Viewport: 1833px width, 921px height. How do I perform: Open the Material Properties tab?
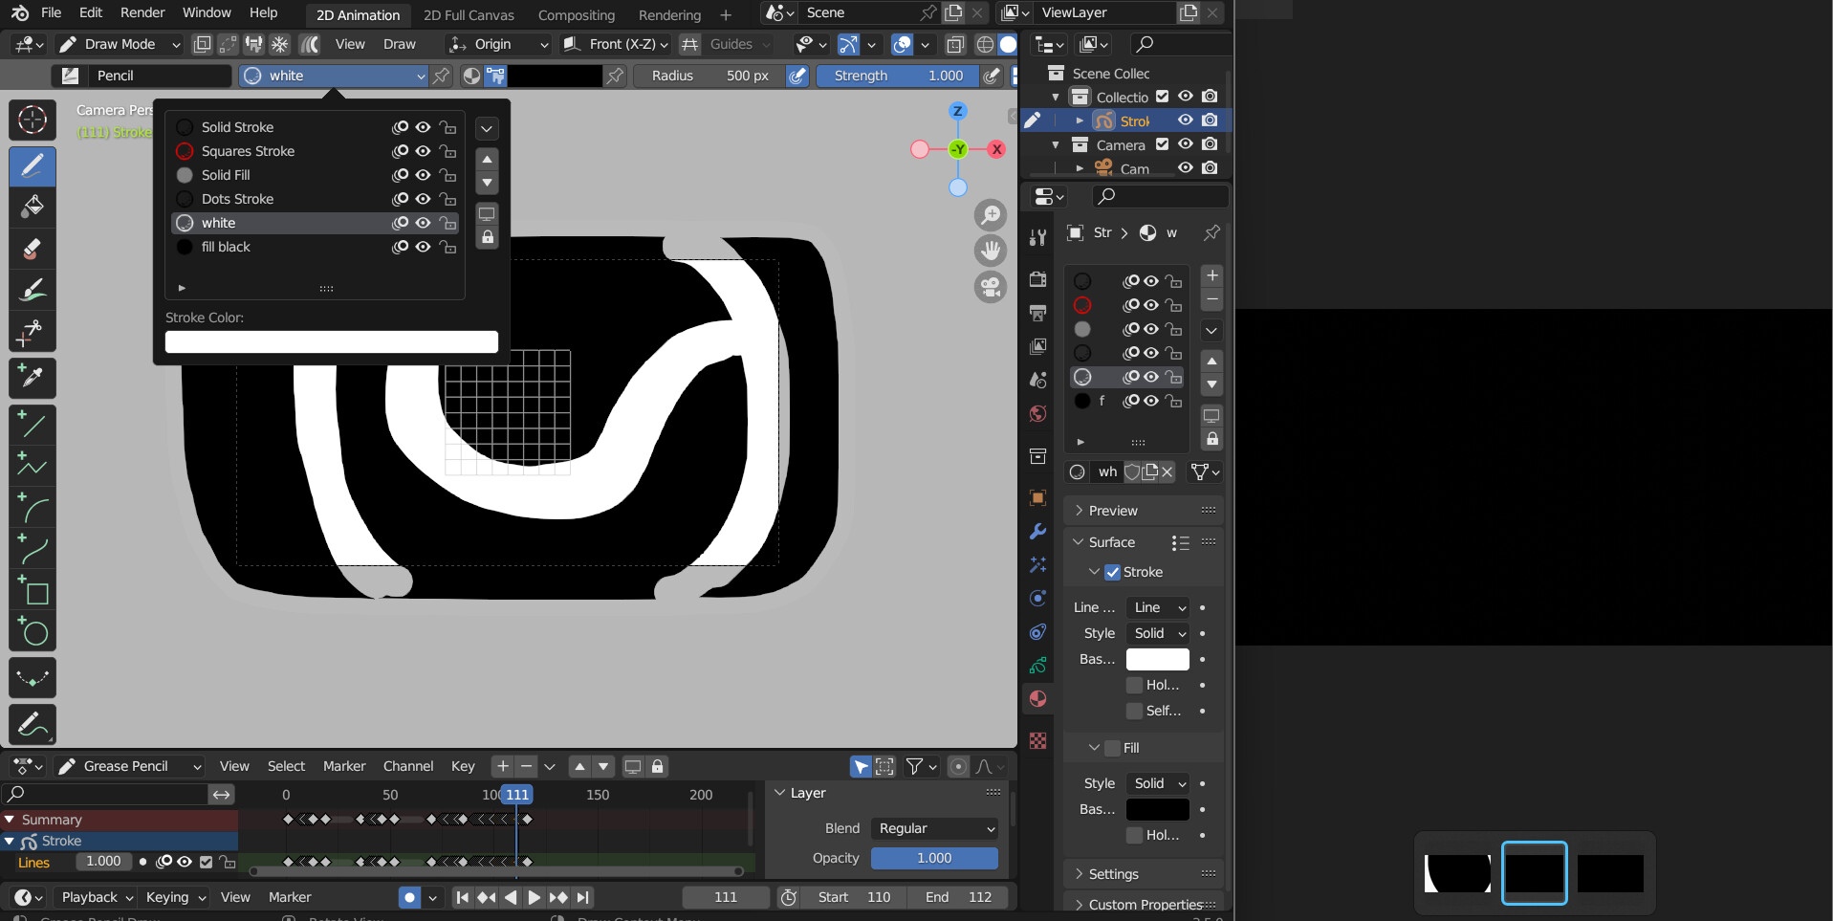[1037, 698]
